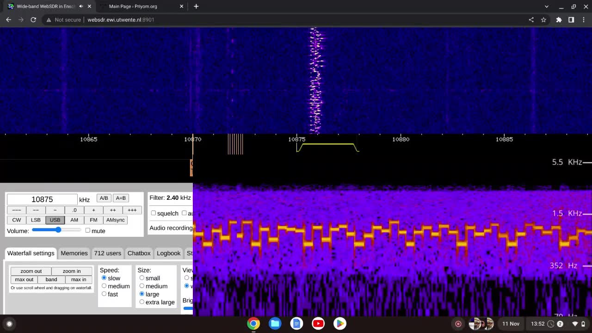This screenshot has height=333, width=592.
Task: Click the A=B button
Action: pyautogui.click(x=121, y=198)
